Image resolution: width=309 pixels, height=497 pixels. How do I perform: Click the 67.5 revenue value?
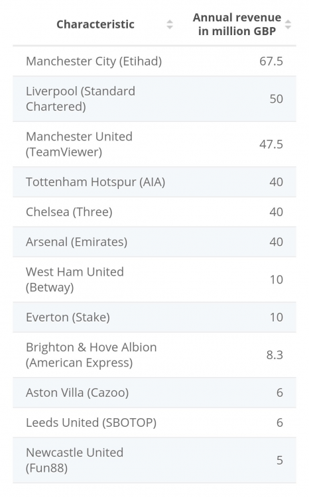[x=271, y=61]
